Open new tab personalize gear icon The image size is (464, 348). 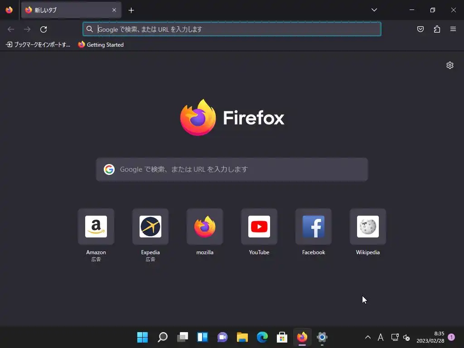pyautogui.click(x=450, y=65)
